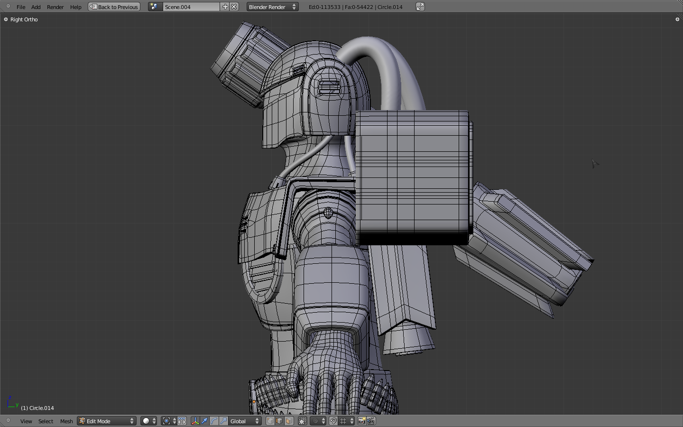The image size is (683, 427).
Task: Enable the rotate manipulator arc
Action: coord(214,421)
